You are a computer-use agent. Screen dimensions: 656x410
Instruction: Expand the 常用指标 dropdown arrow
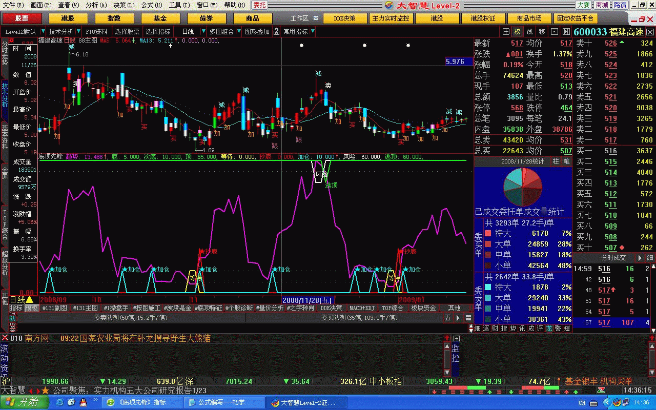[313, 31]
